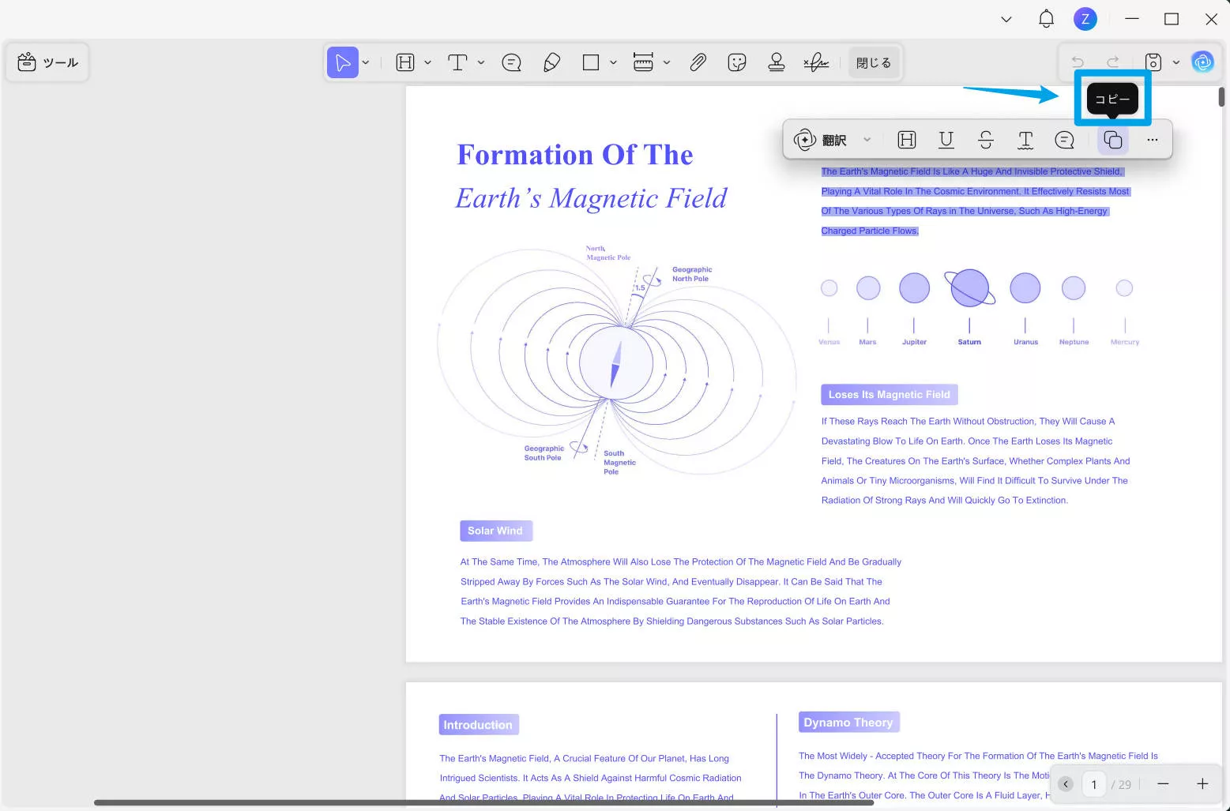Click 翻訳 on the floating toolbar
The height and width of the screenshot is (811, 1230).
(x=834, y=141)
